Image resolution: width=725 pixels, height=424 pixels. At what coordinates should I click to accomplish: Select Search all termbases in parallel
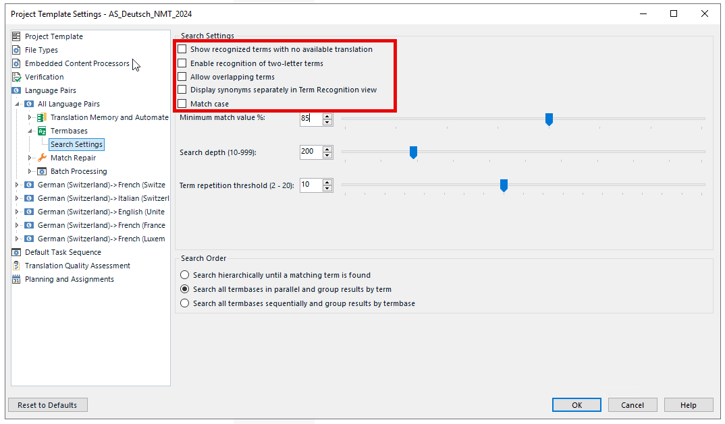184,289
